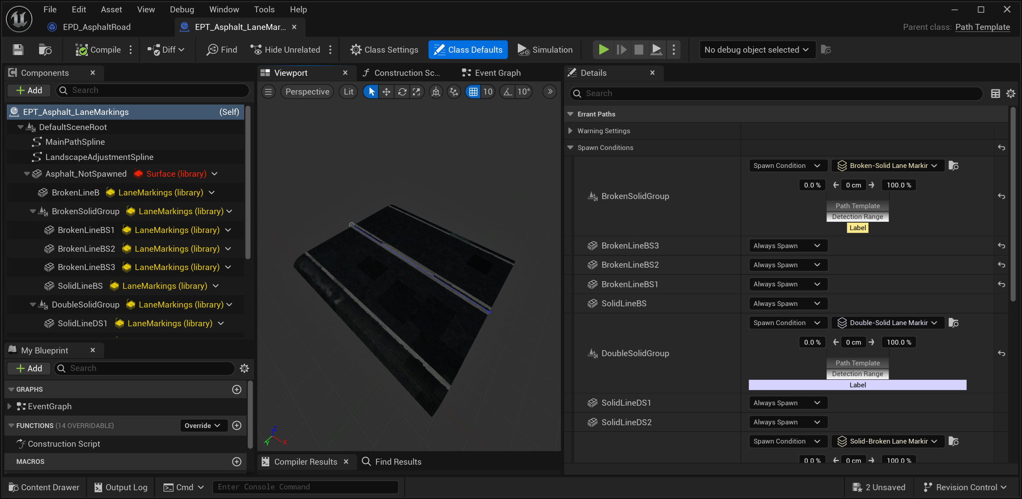Screen dimensions: 1022x499
Task: Open the debug object selection dropdown
Action: [x=756, y=50]
